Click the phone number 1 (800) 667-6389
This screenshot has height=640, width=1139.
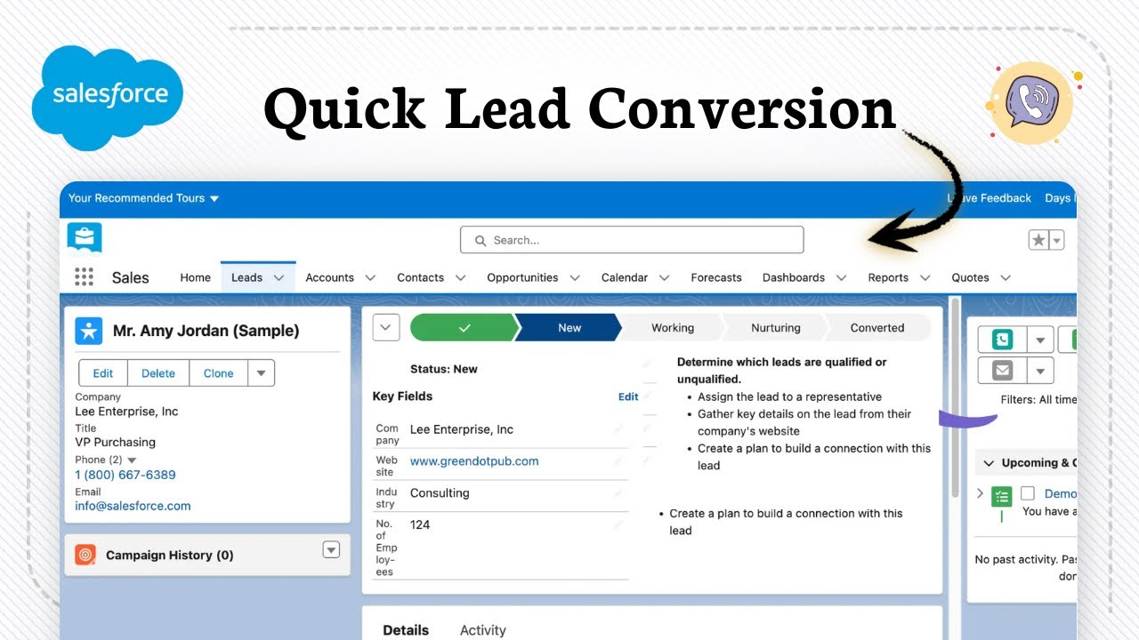tap(125, 475)
